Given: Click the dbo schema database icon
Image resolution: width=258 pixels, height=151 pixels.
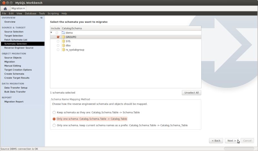Looking at the screenshot, I should (63, 45).
